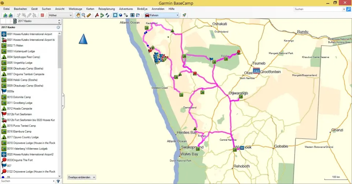Select 0015 Puros Tented Camp entry
Screen dimensions: 352x184
point(29,126)
